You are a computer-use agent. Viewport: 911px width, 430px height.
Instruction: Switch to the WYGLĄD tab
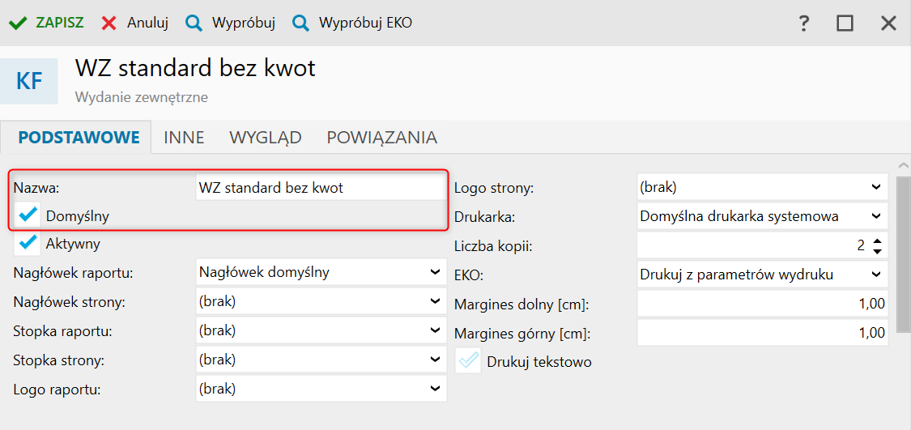[266, 138]
